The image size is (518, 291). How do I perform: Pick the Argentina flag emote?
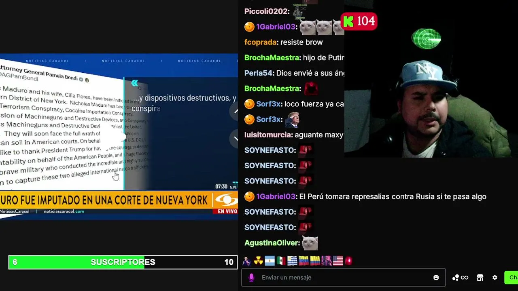coord(270,261)
